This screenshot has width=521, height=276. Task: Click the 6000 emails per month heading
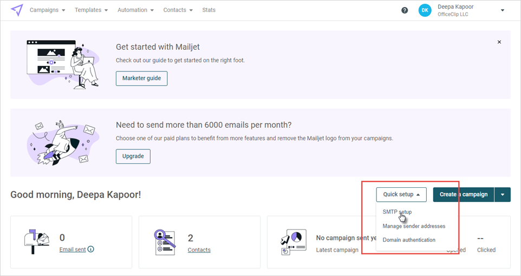pos(204,125)
